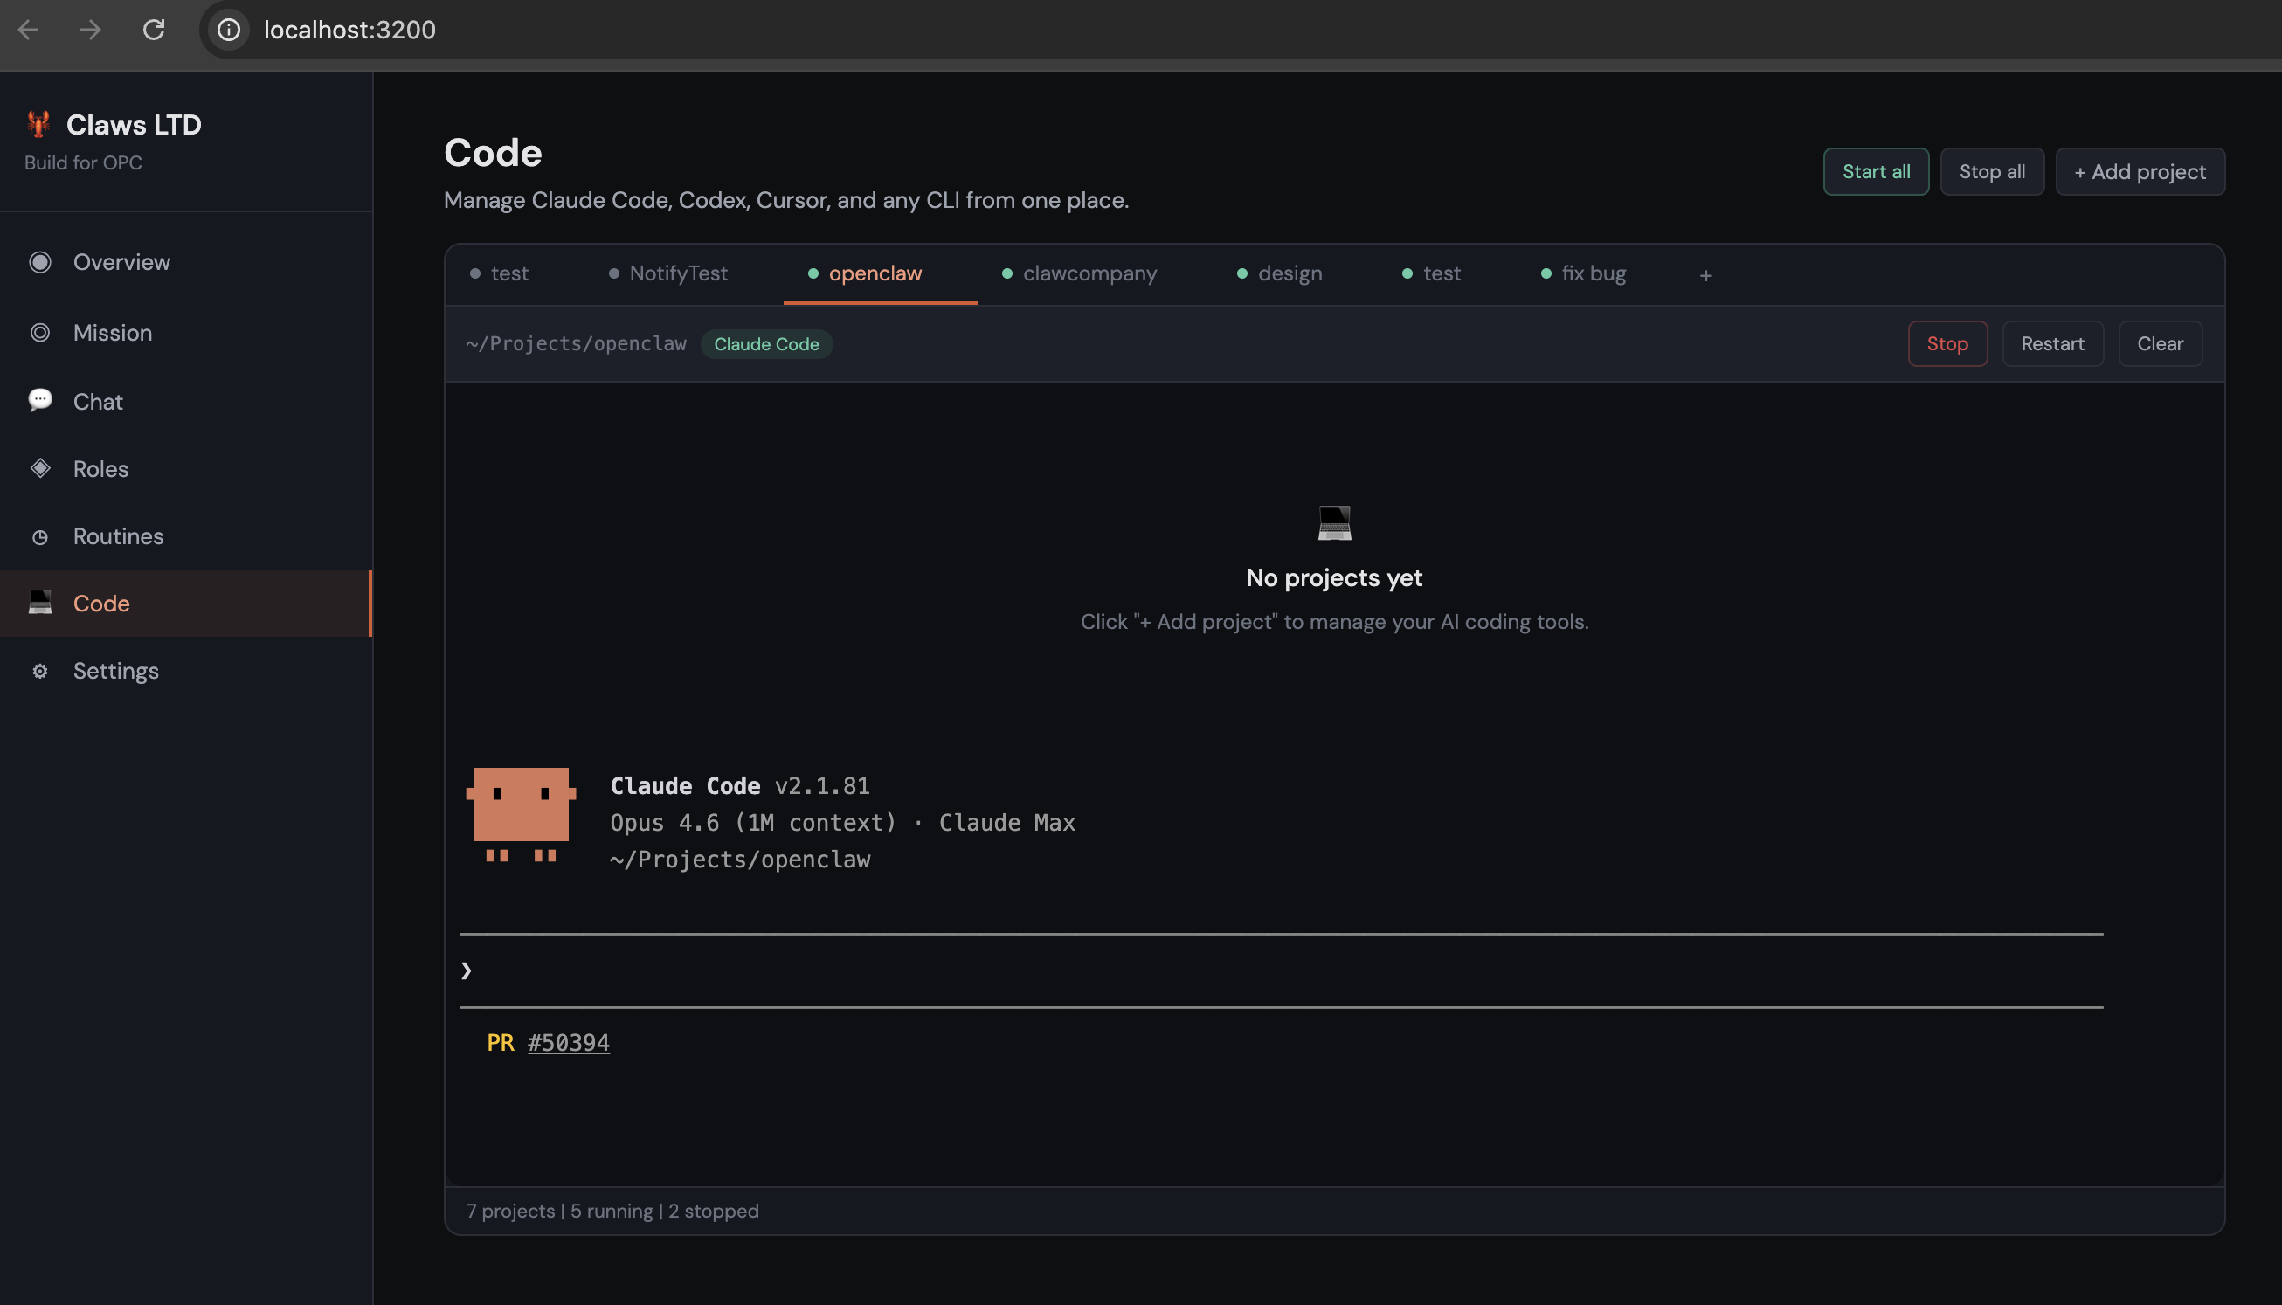Open the Chat section

[x=185, y=401]
